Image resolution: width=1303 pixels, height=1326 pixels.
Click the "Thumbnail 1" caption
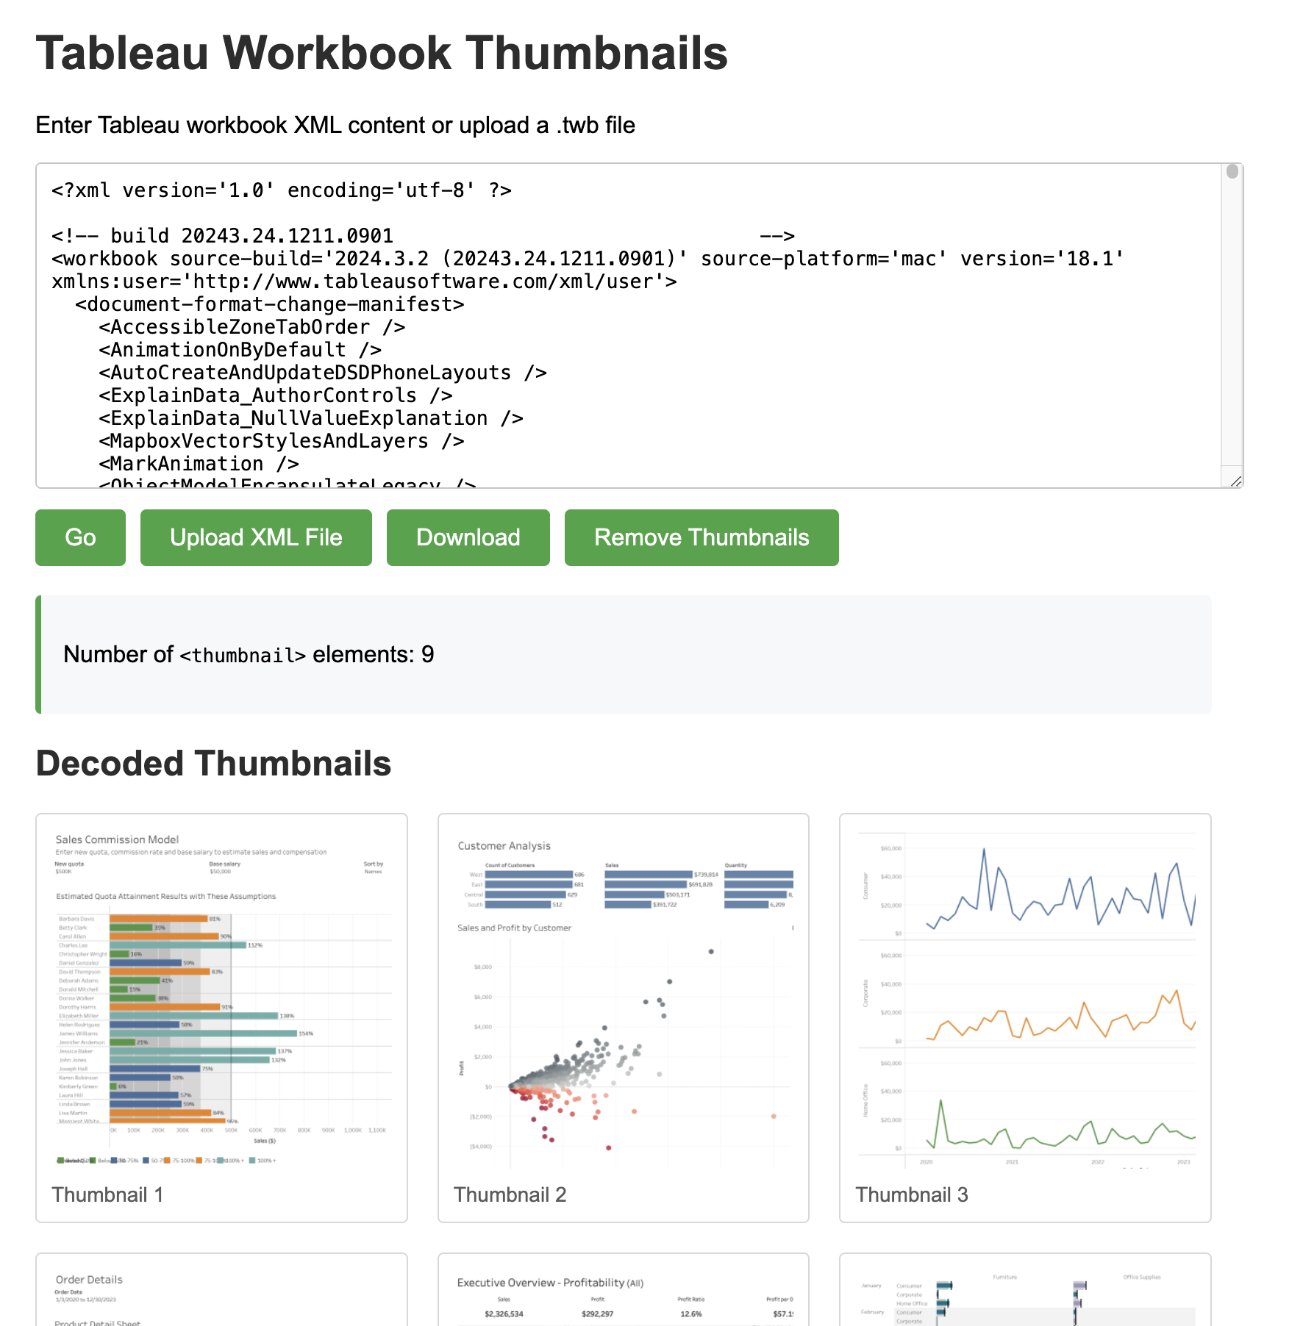coord(107,1194)
